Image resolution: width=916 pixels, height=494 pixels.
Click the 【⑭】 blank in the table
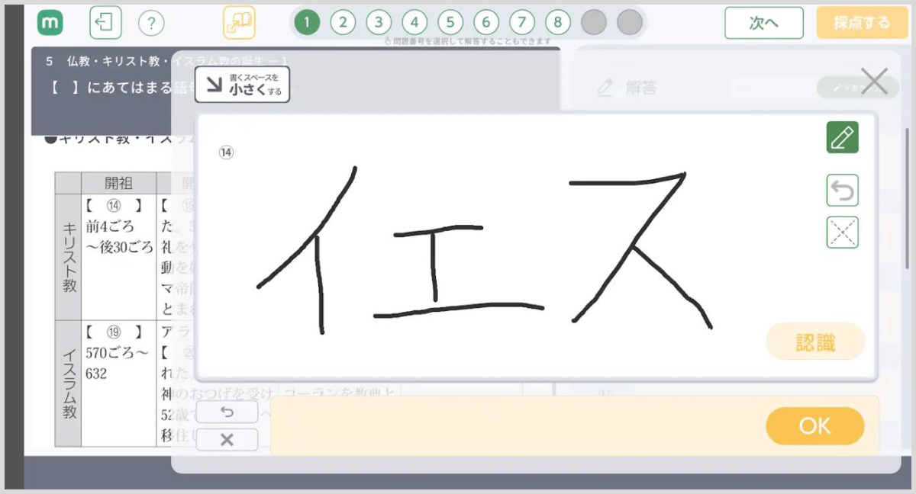[x=114, y=206]
